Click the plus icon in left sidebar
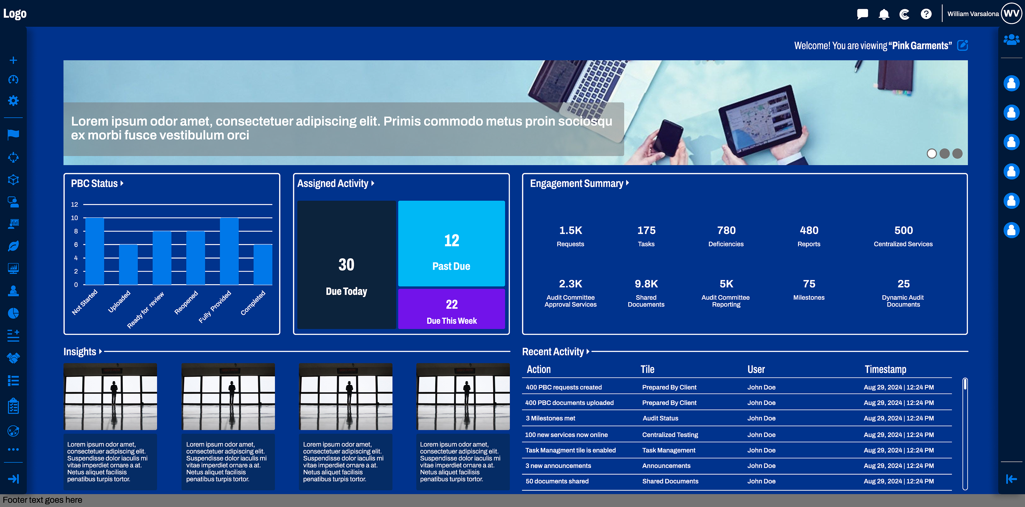The width and height of the screenshot is (1025, 507). [x=14, y=60]
